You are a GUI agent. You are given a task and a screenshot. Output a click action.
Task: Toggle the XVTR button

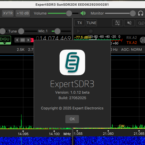coord(8,13)
